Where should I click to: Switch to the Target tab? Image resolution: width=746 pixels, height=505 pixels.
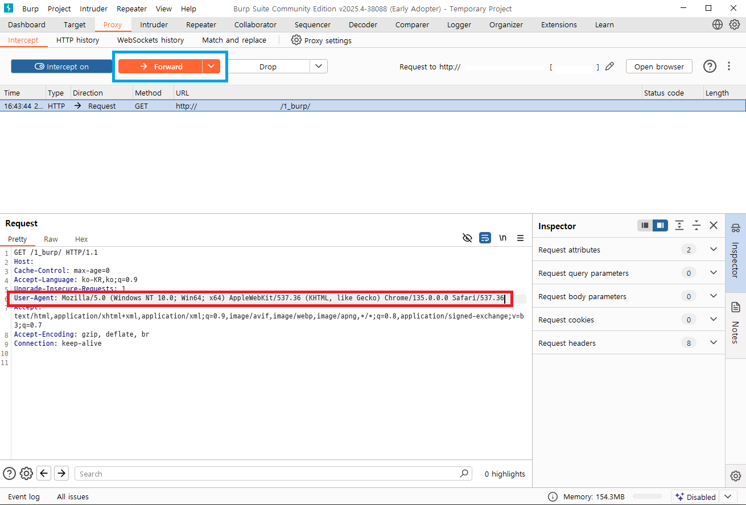75,24
